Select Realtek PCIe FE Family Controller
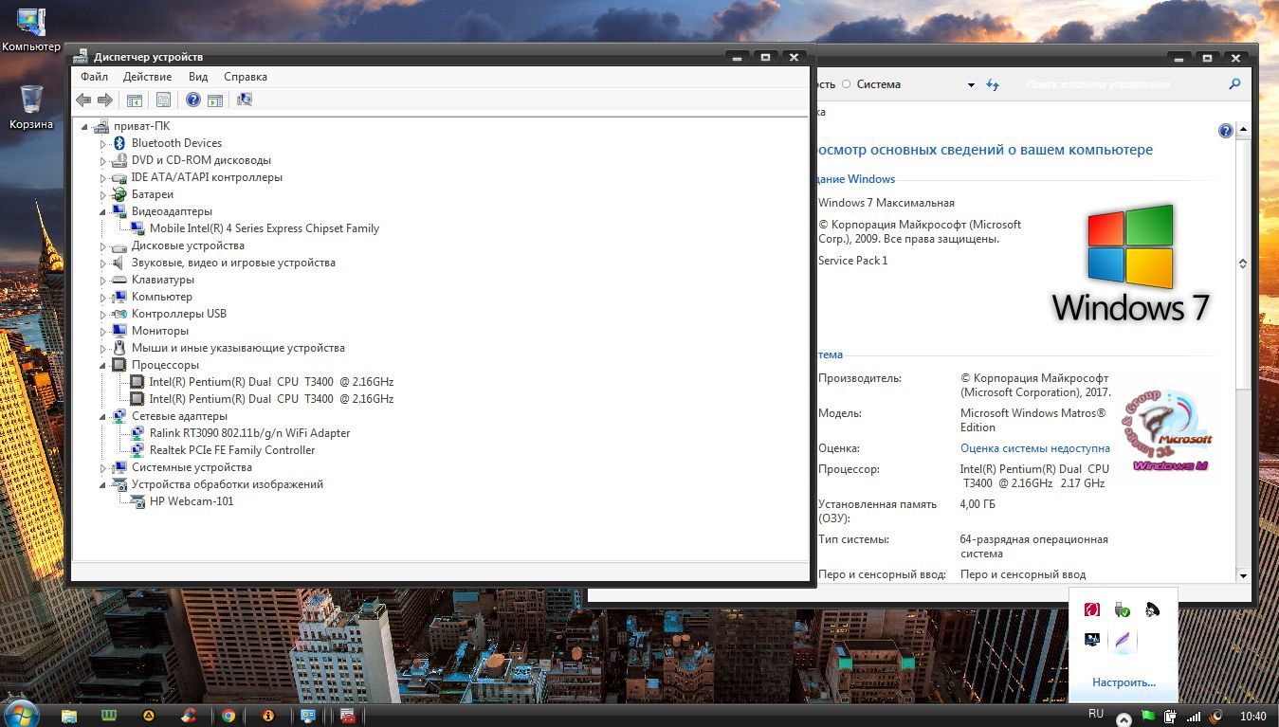Viewport: 1279px width, 727px height. (x=232, y=450)
